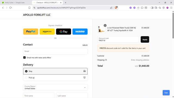Click first purple extension icon in toolbar

[x=130, y=8]
